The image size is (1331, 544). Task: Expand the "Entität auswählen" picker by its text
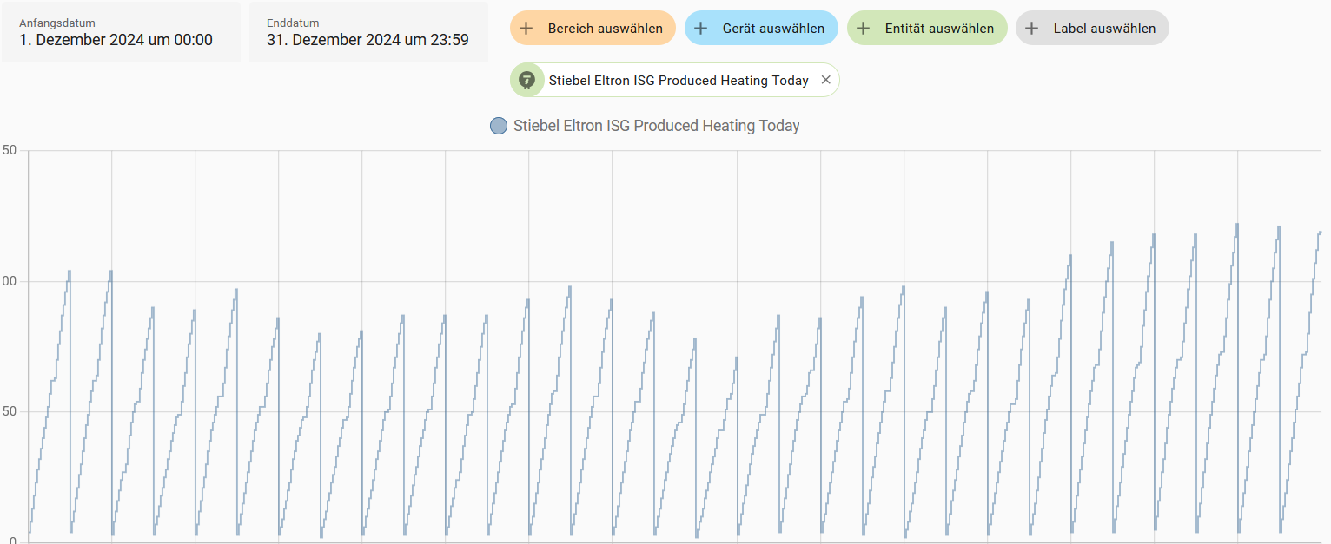coord(939,29)
